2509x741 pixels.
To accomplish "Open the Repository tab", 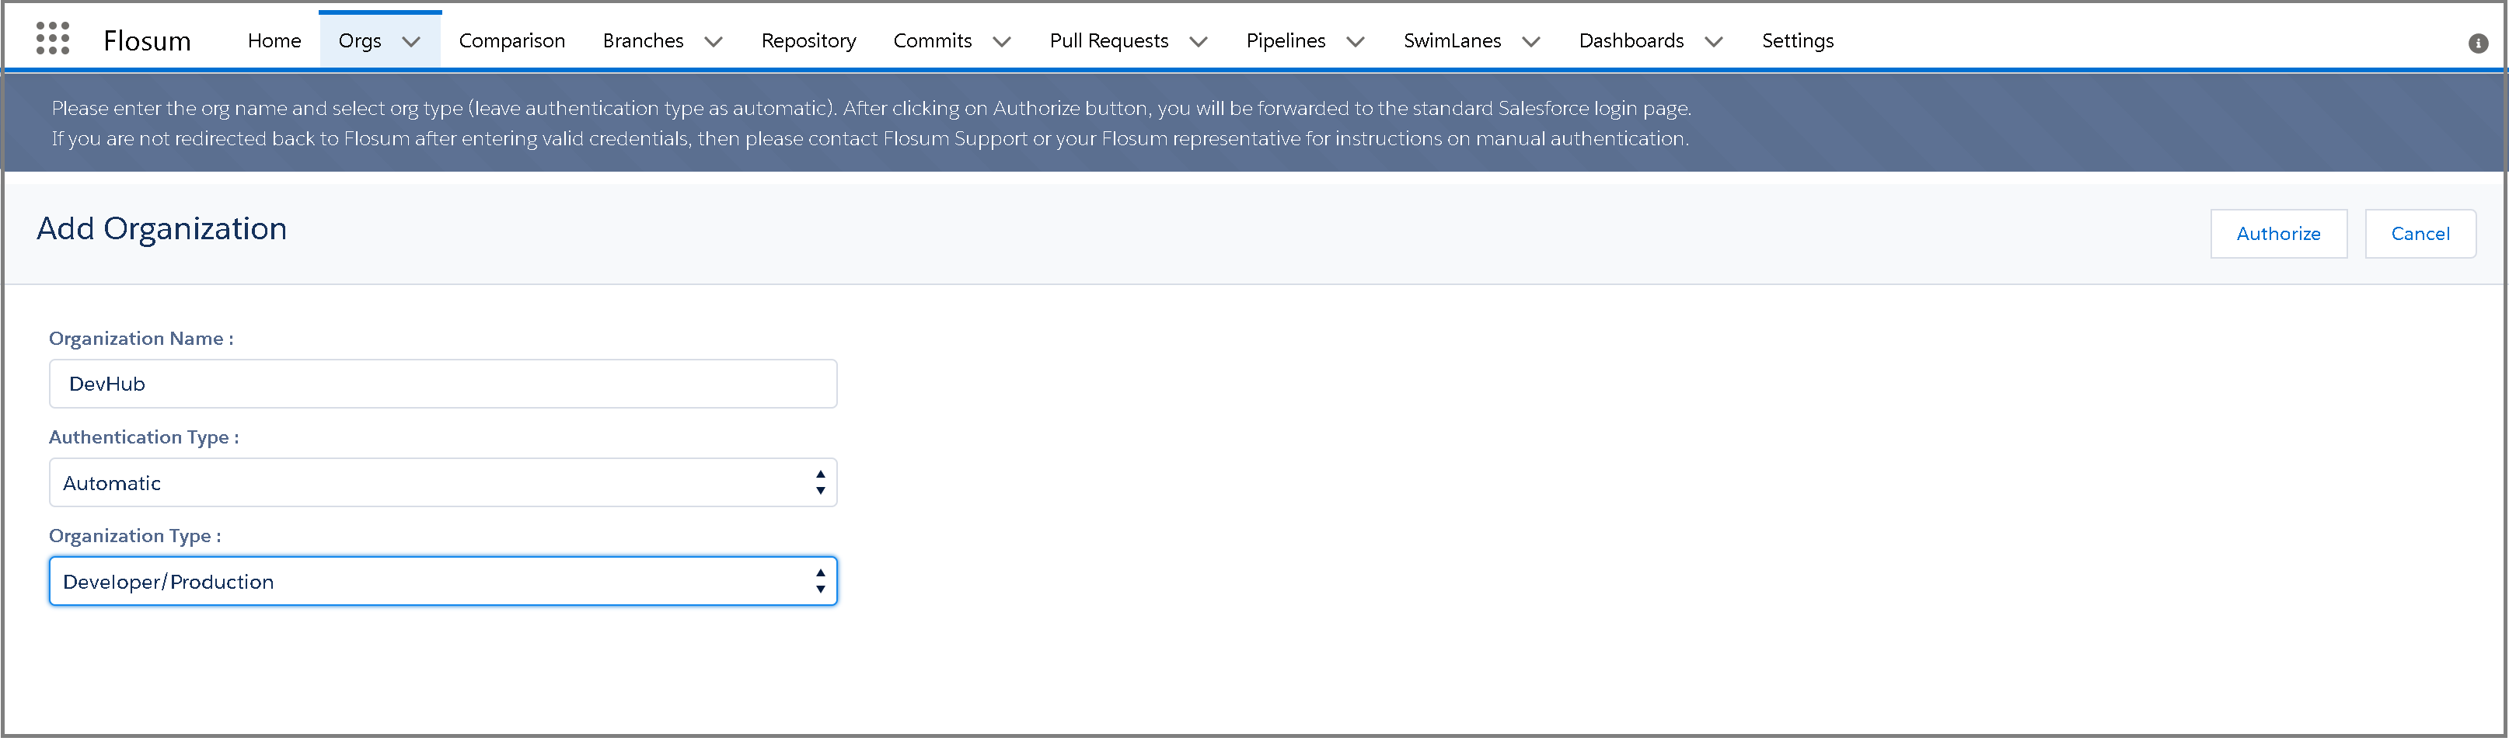I will [x=808, y=41].
